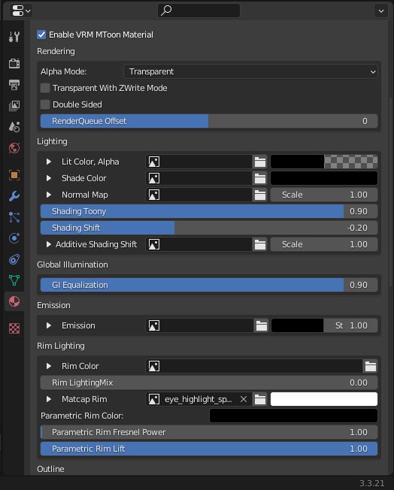Expand the Emission disclosure triangle

point(48,325)
